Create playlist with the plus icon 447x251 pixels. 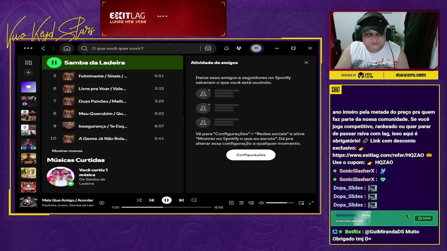28,73
